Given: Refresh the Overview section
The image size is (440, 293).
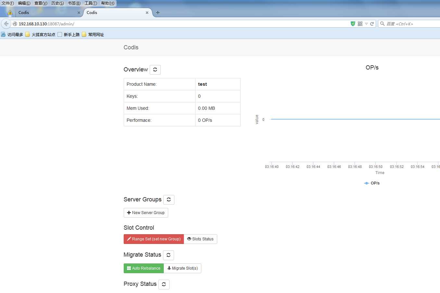Looking at the screenshot, I should (x=155, y=70).
